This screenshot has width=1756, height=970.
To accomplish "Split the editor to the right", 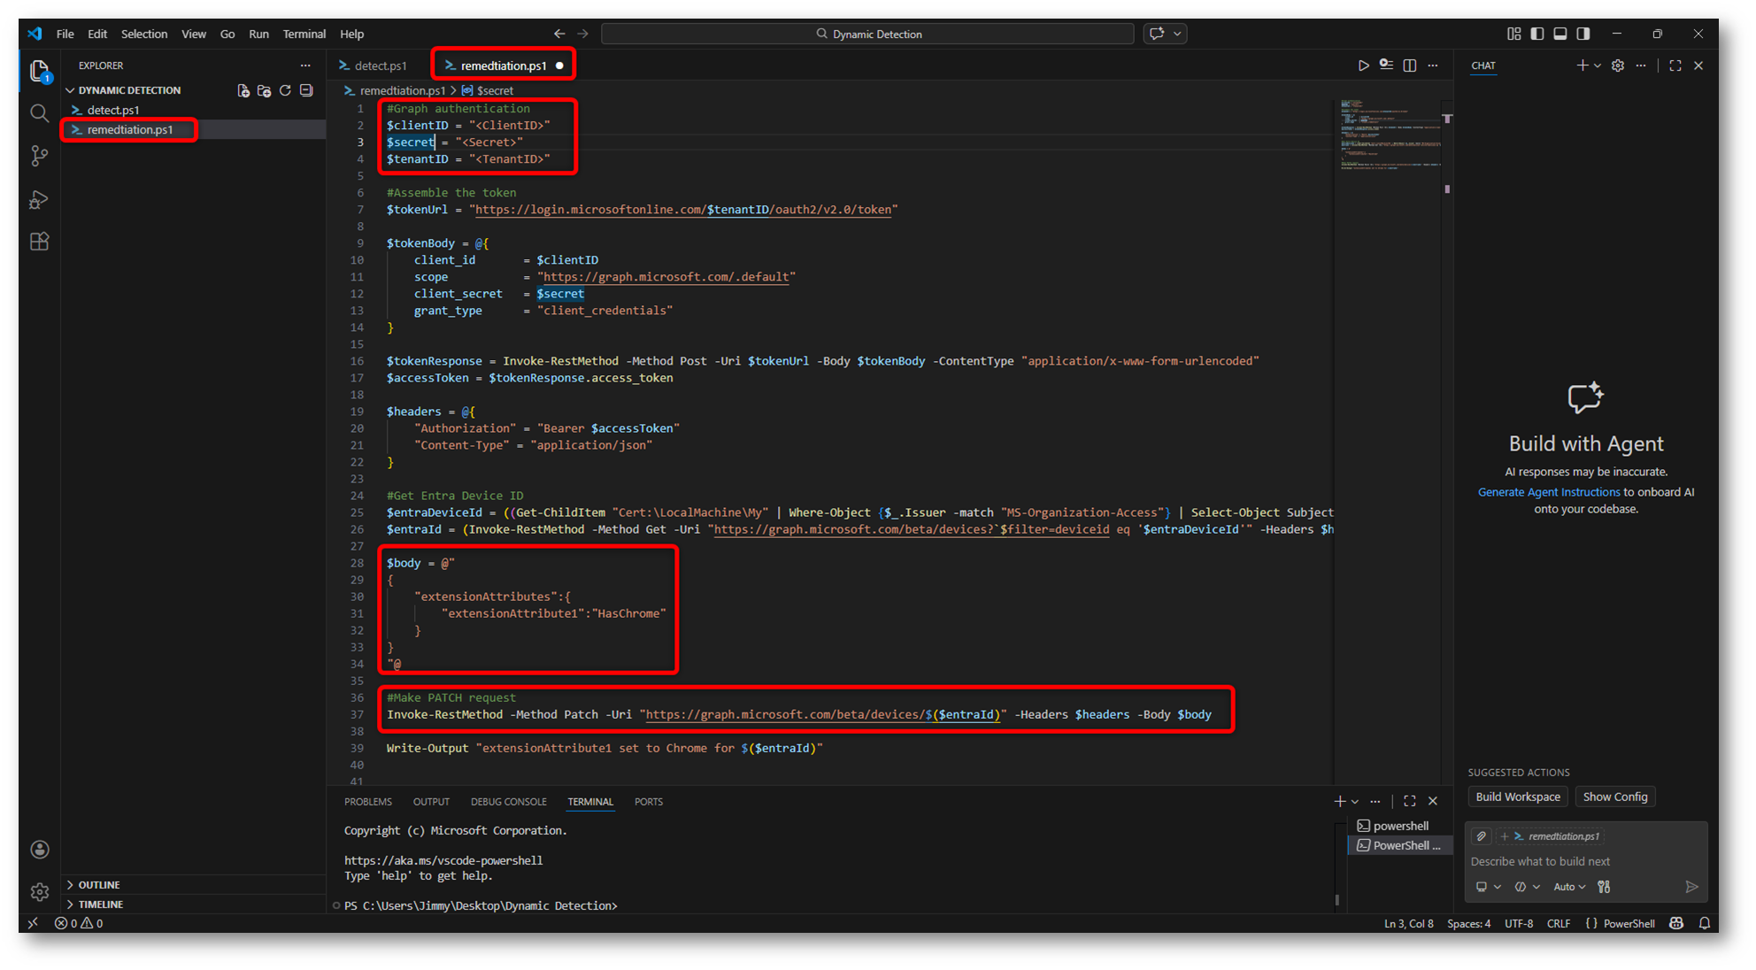I will coord(1410,65).
